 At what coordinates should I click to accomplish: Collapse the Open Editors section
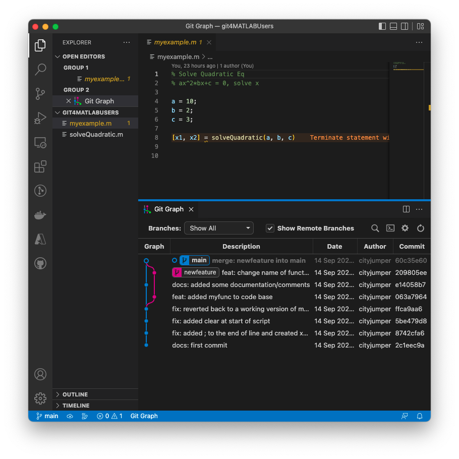tap(95, 56)
